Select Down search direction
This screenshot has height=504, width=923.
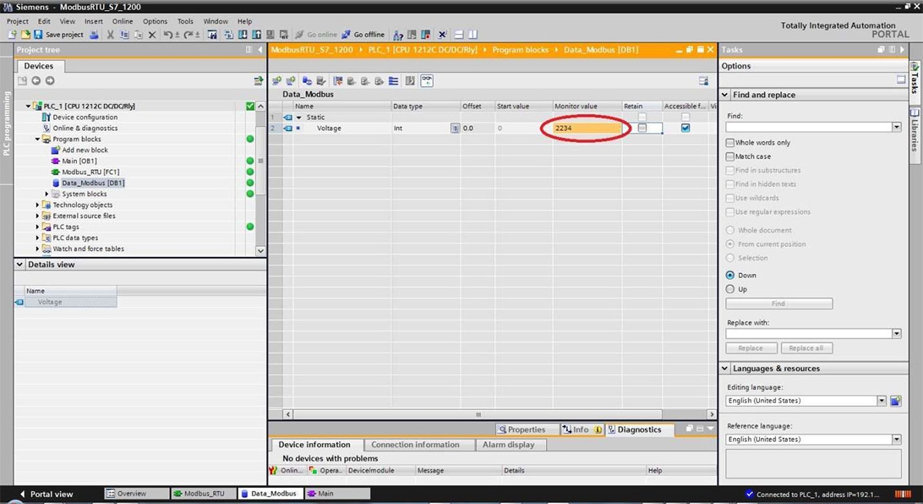730,275
